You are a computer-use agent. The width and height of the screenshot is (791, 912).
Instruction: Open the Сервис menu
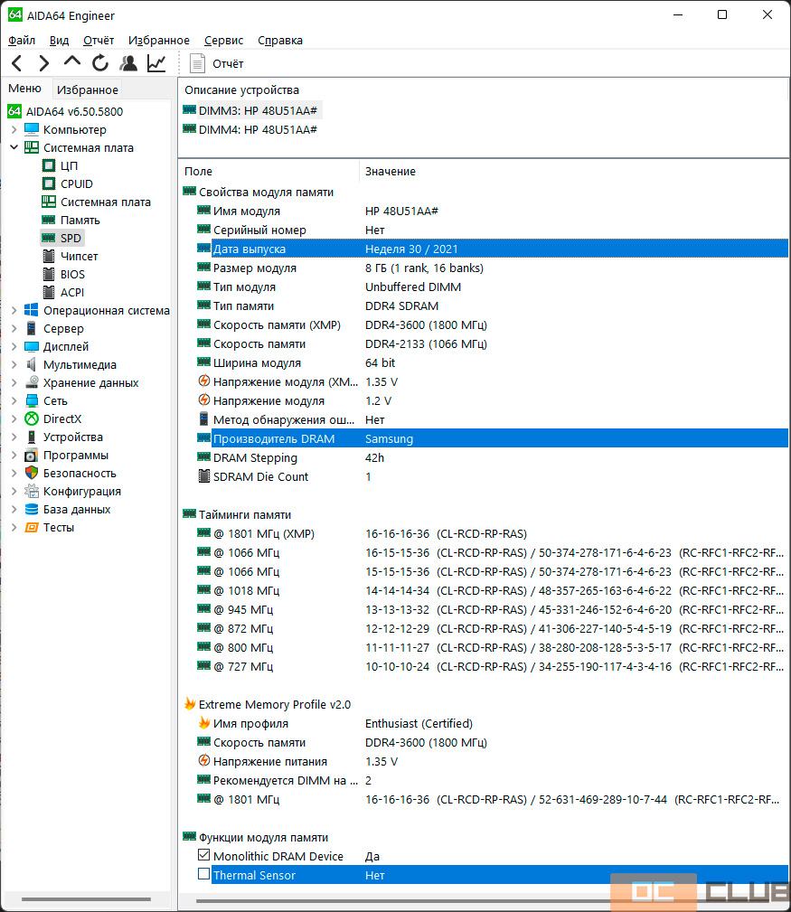223,40
